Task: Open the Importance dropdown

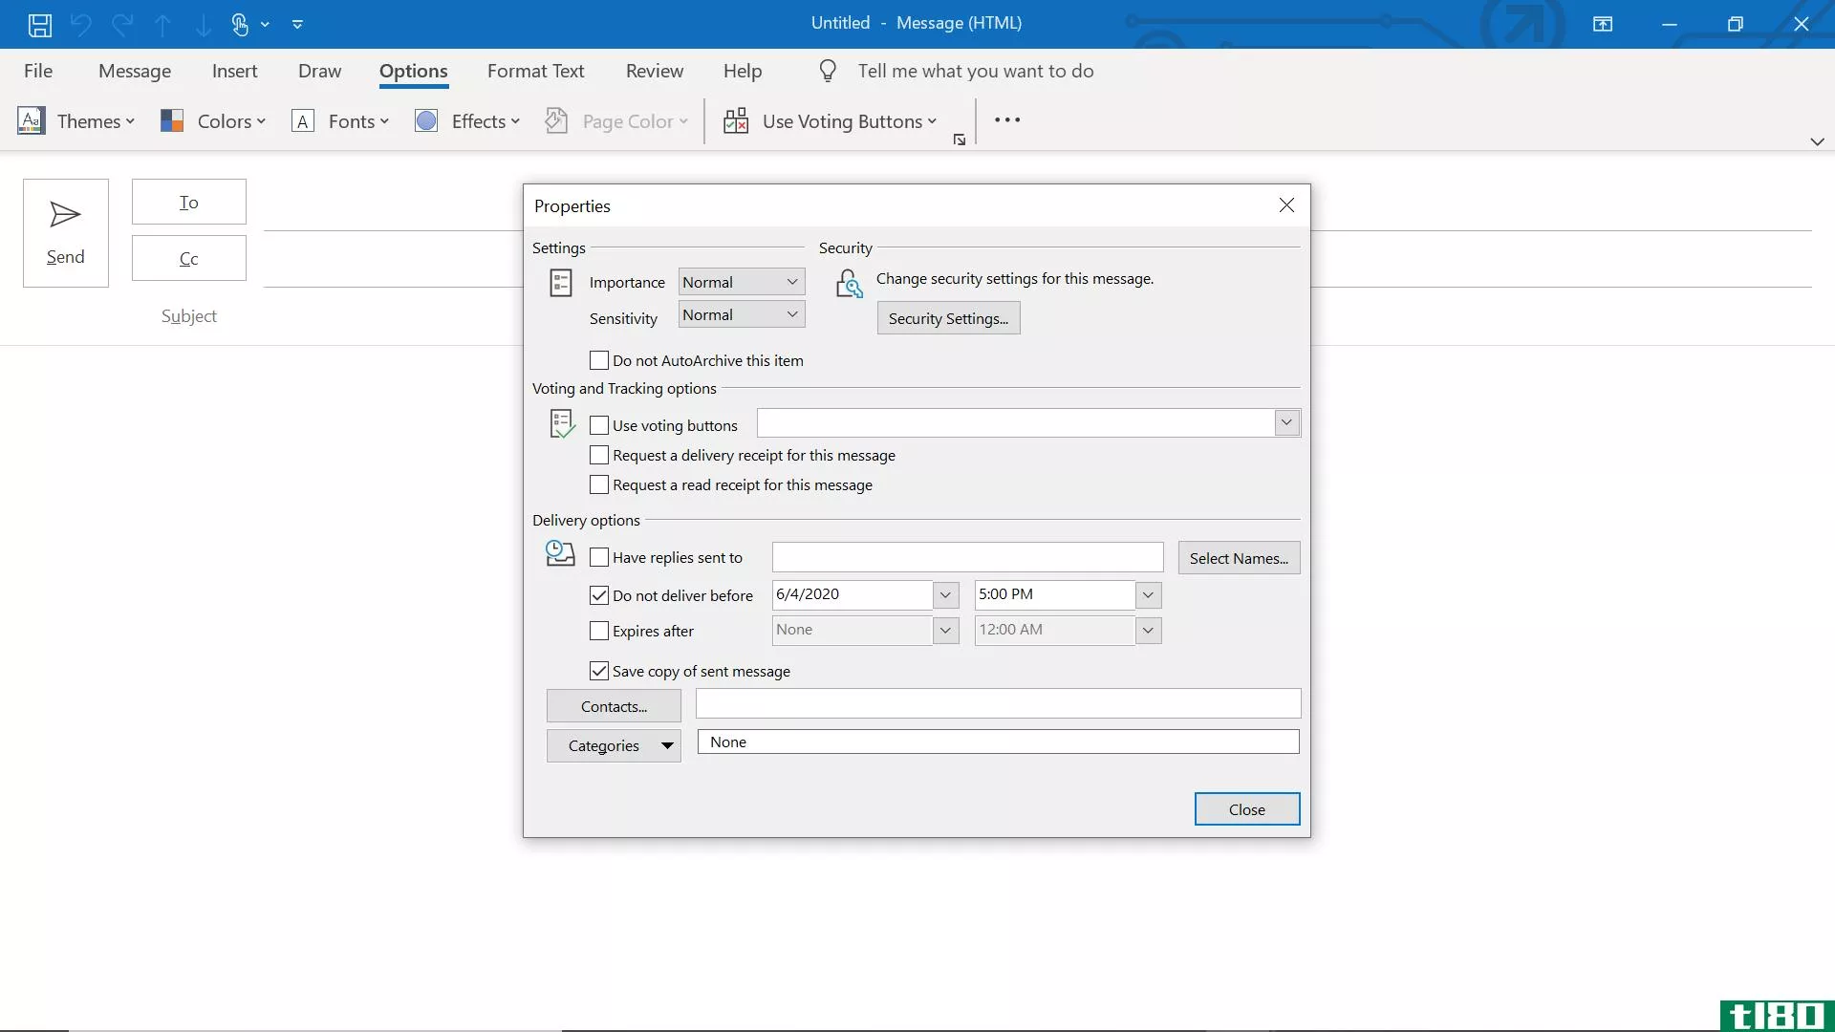Action: coord(742,282)
